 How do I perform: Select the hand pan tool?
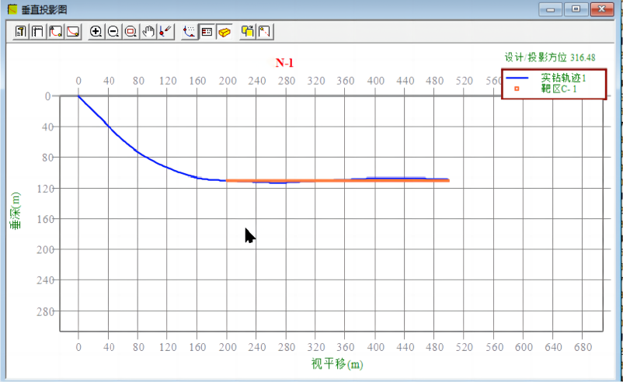[x=148, y=32]
